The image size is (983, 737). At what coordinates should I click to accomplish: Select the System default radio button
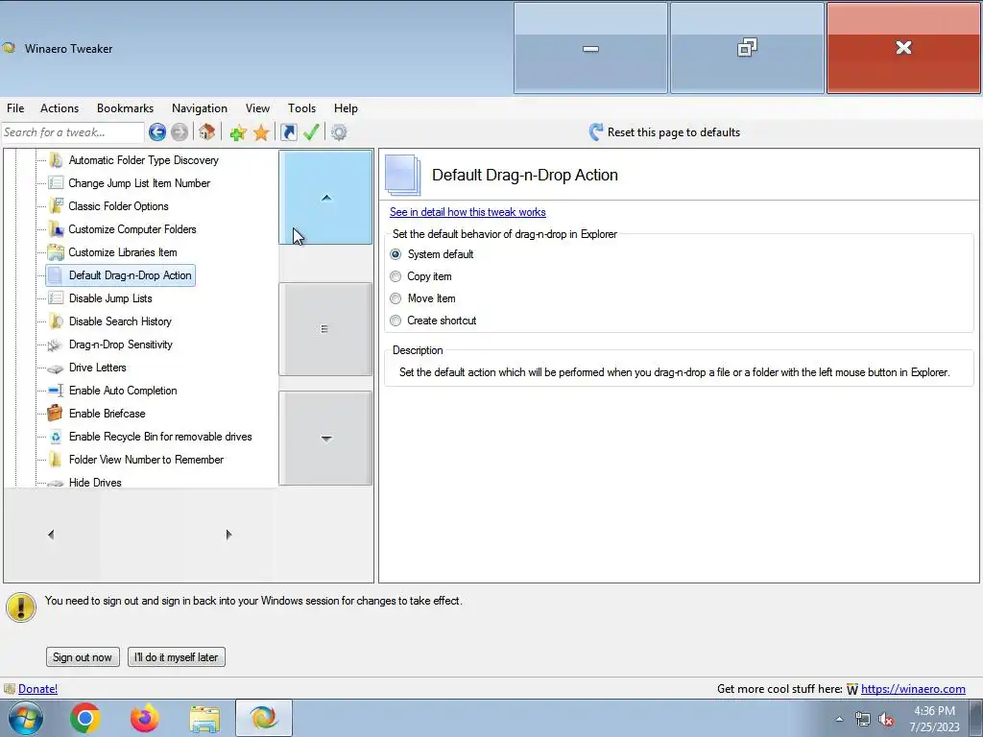click(396, 254)
